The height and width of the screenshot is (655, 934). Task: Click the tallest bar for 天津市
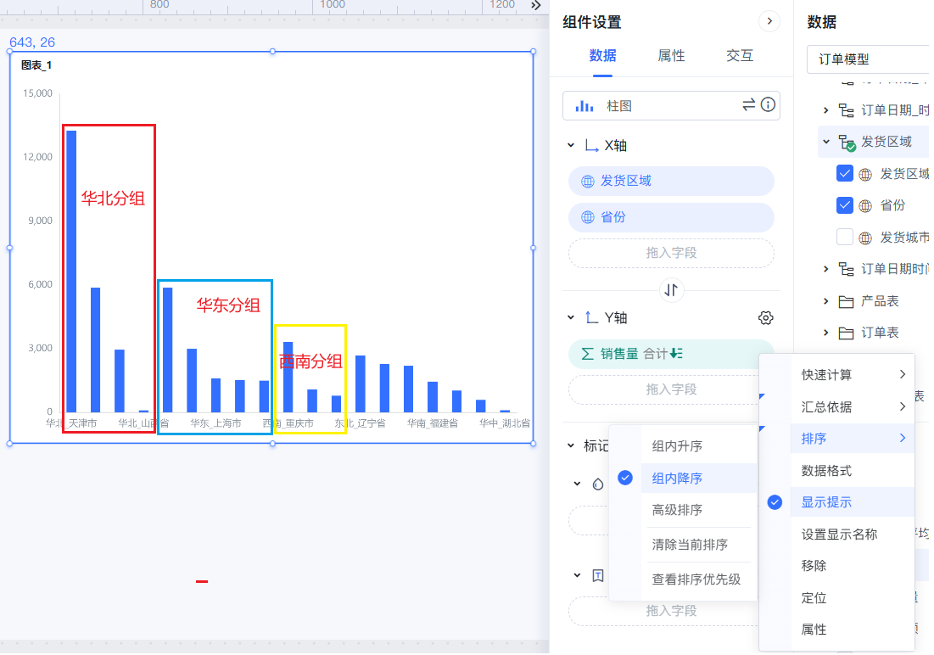click(x=71, y=272)
